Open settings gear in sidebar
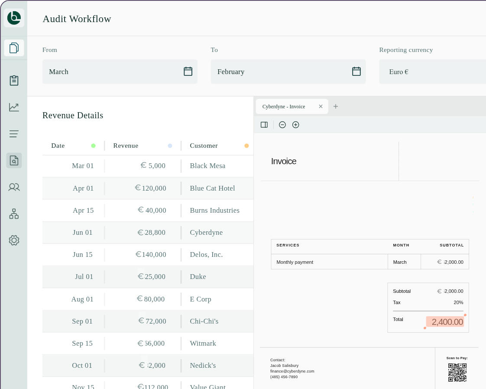 [14, 240]
